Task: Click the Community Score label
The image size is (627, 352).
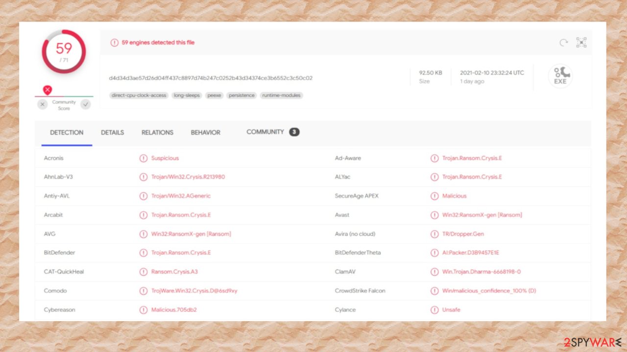Action: [x=64, y=105]
